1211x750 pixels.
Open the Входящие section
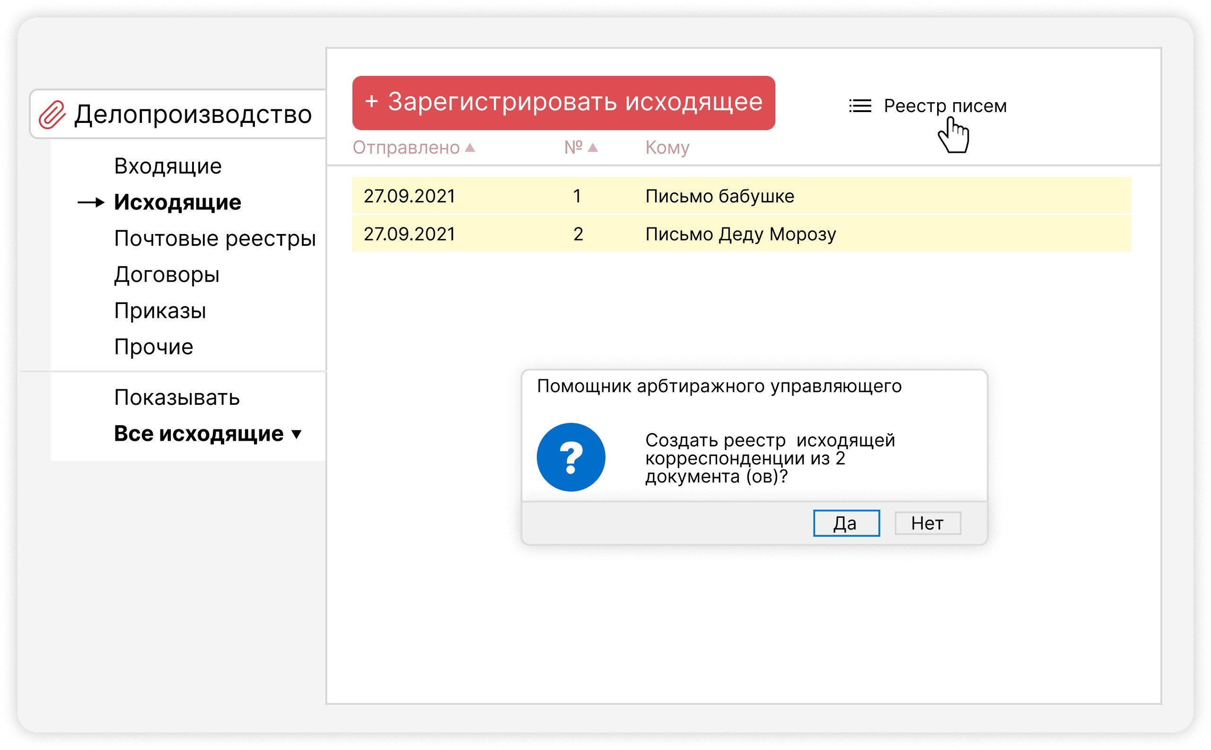(x=167, y=166)
